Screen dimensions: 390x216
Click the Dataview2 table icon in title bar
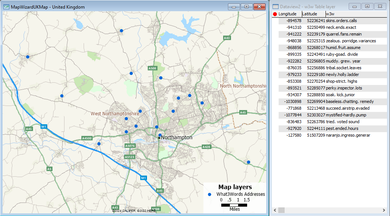click(276, 7)
